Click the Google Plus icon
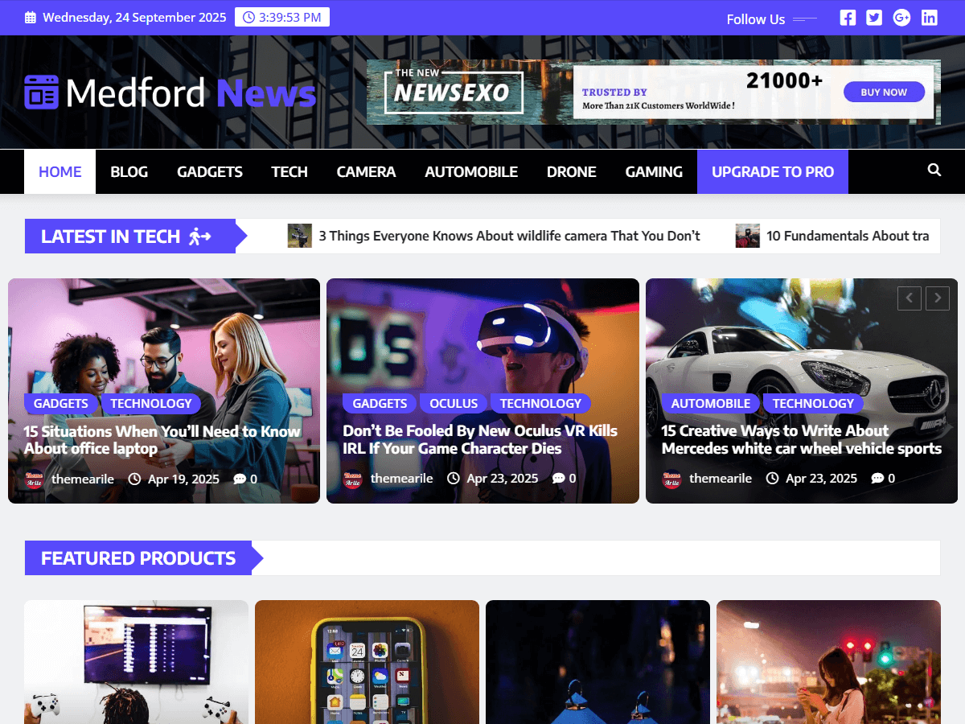The width and height of the screenshot is (965, 724). point(901,18)
